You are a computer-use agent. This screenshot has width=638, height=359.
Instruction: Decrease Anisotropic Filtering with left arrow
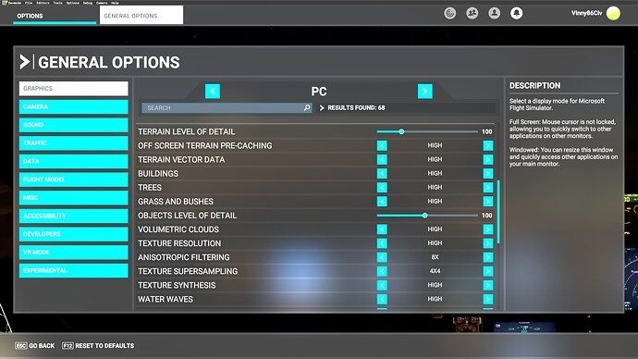coord(382,257)
